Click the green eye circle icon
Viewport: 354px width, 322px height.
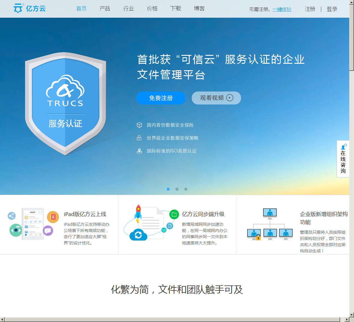[x=16, y=230]
